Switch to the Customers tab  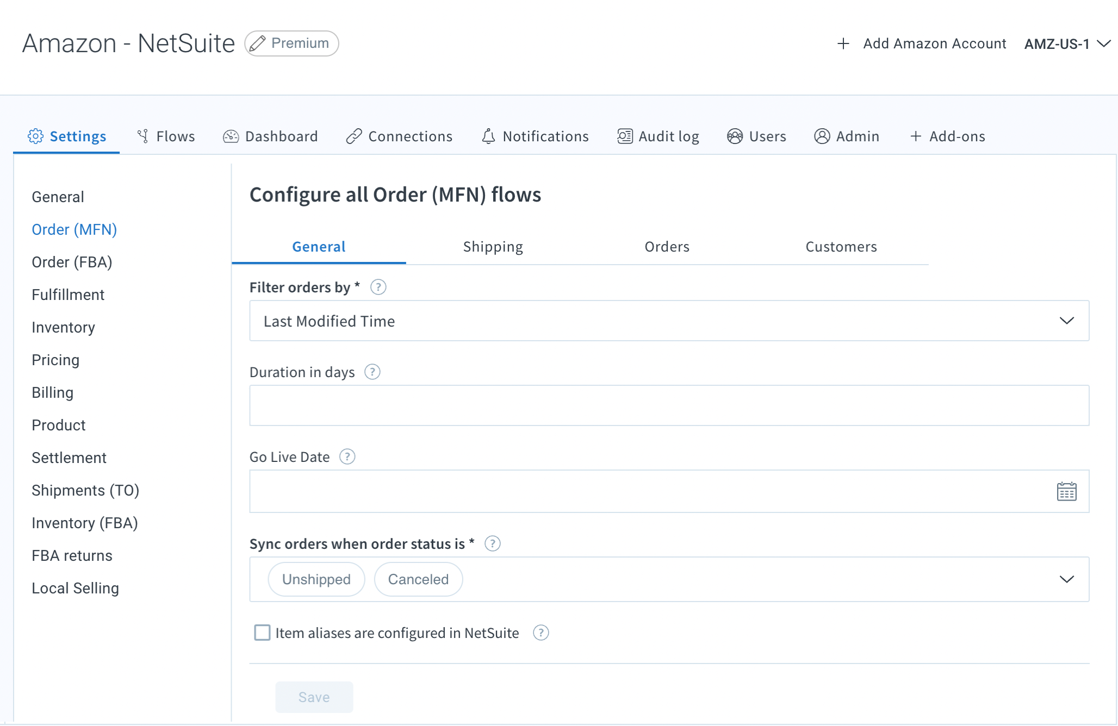[x=841, y=247]
